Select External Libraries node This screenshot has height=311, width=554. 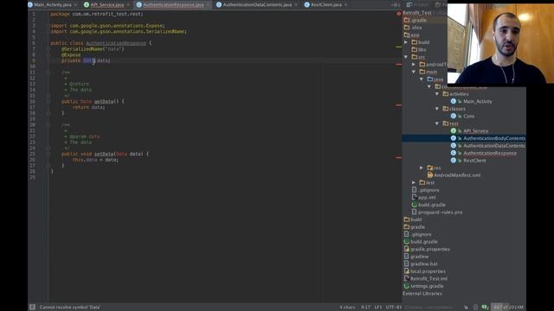point(422,294)
